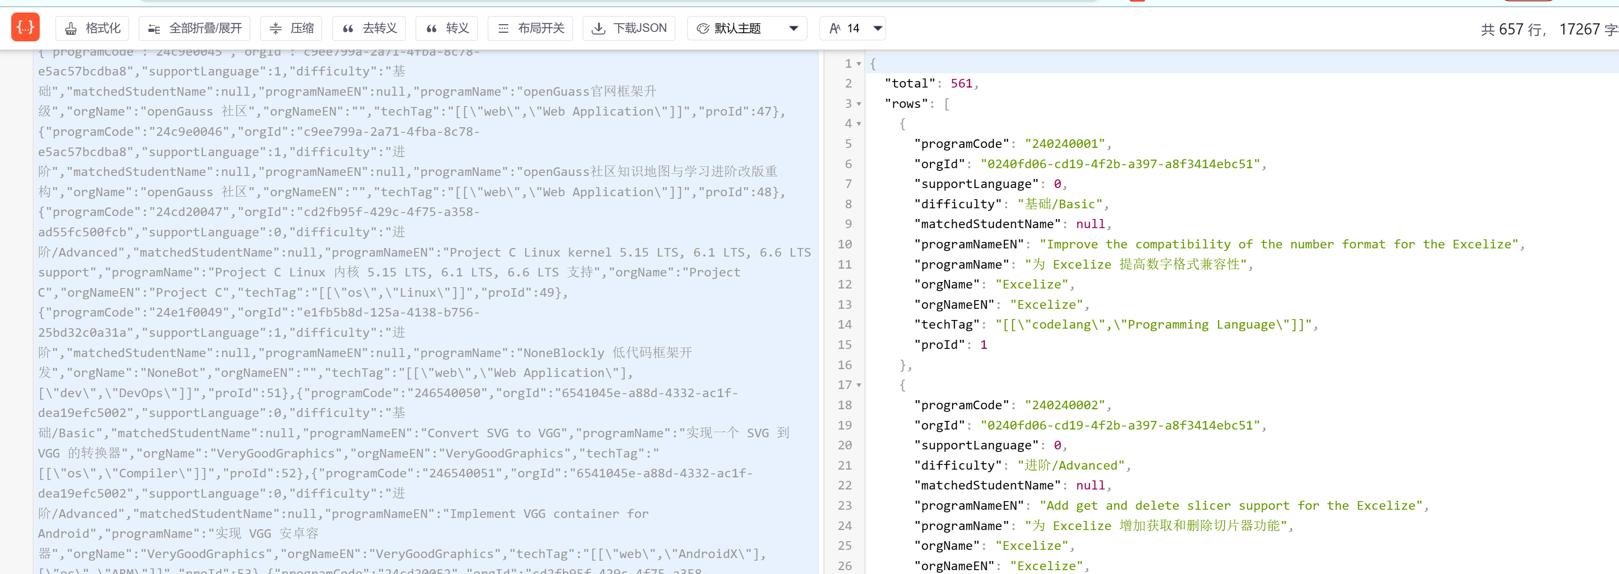Click programName value on line 24

pyautogui.click(x=1156, y=526)
